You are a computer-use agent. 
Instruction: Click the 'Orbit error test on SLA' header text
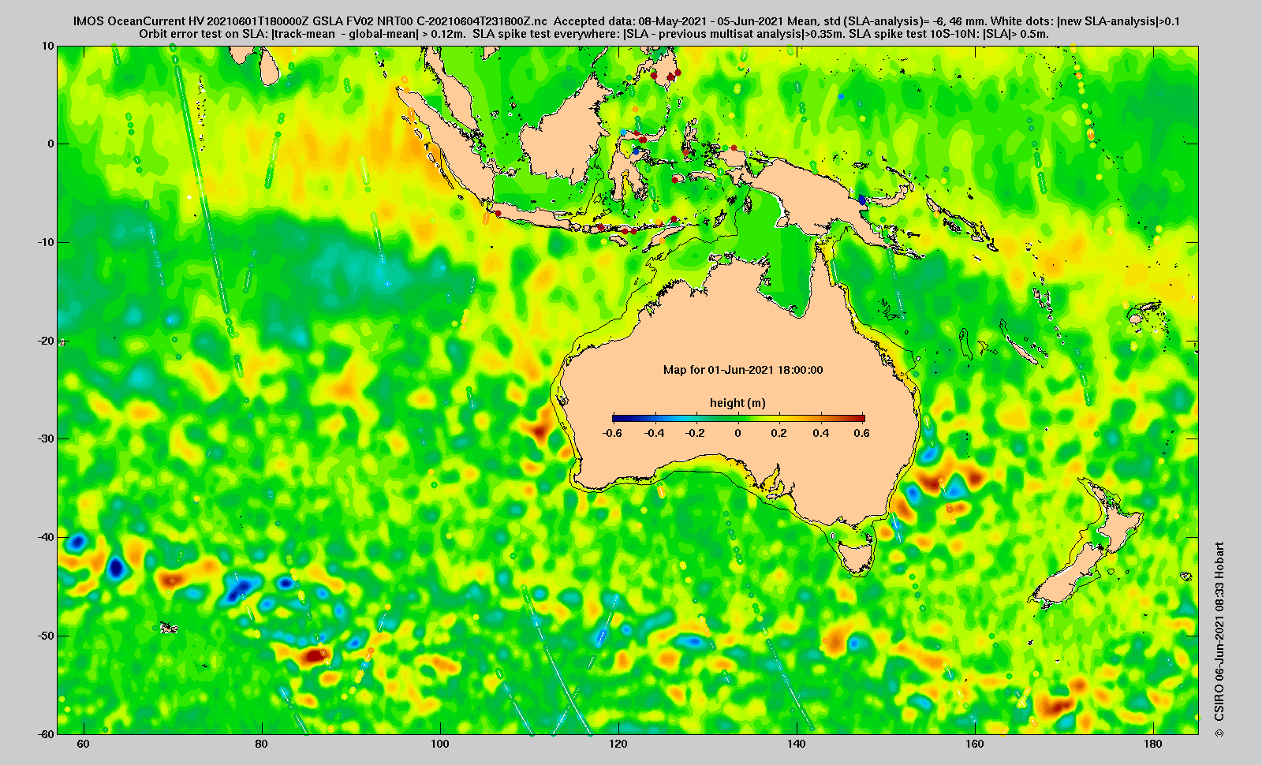[203, 35]
